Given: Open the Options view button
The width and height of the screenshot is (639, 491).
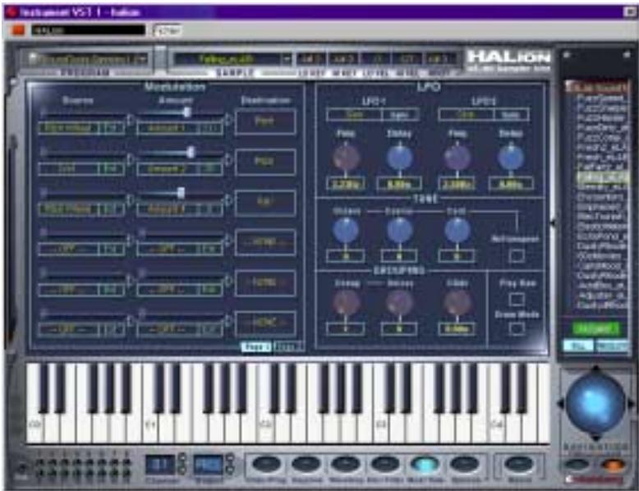Looking at the screenshot, I should pos(465,464).
